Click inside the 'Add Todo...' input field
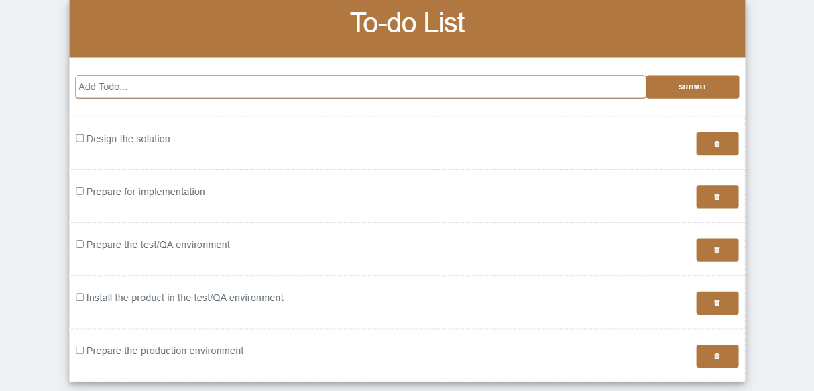The image size is (814, 391). (x=361, y=87)
